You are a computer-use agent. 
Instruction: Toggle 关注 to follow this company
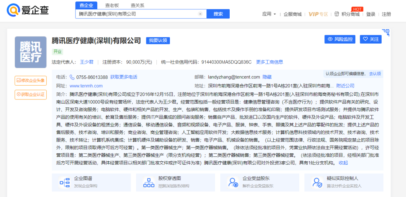pos(371,39)
